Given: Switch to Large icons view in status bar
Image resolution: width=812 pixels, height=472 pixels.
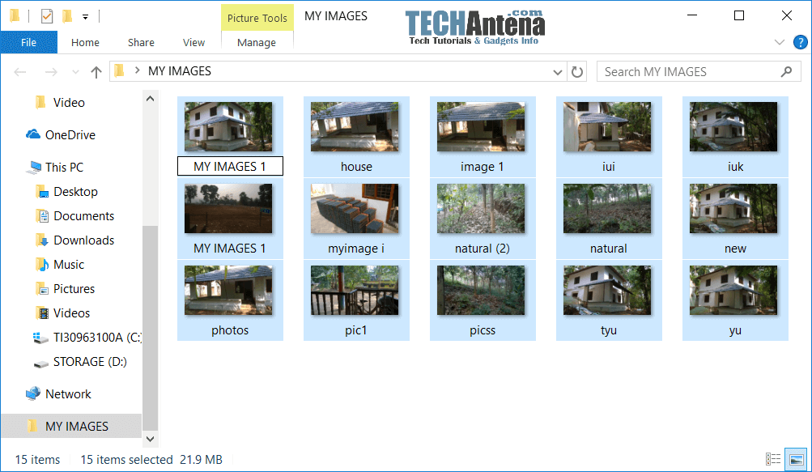Looking at the screenshot, I should coord(796,459).
